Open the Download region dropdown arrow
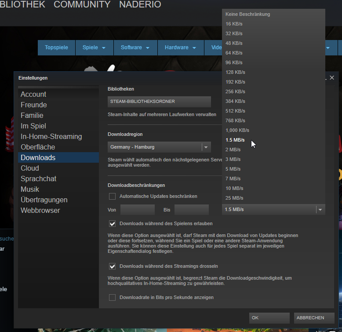Screen dimensions: 342x332 pyautogui.click(x=206, y=147)
